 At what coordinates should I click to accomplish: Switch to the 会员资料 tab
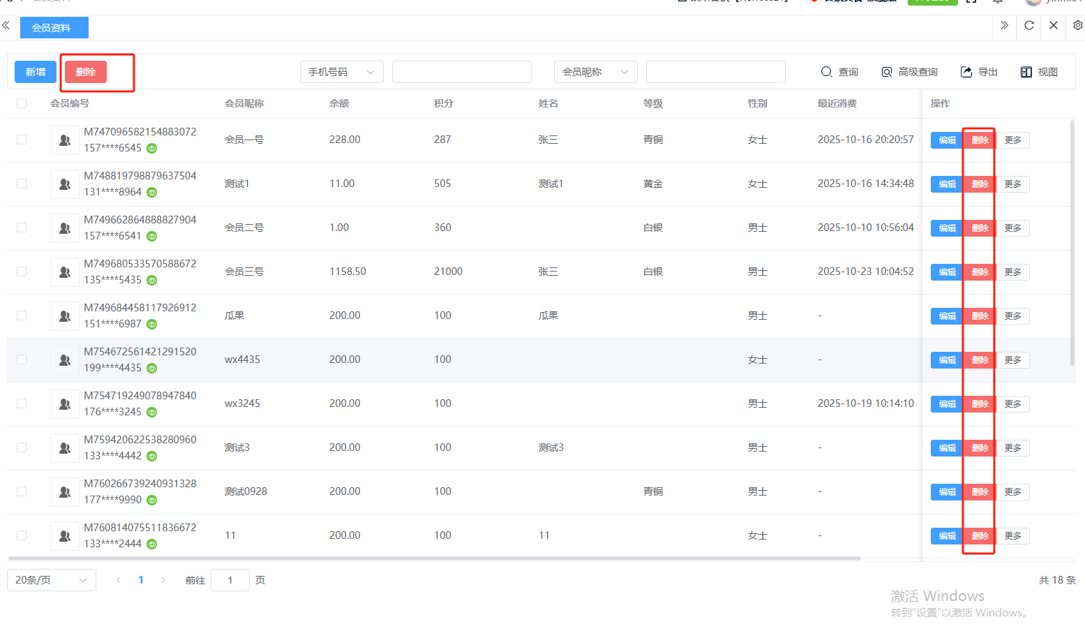pyautogui.click(x=51, y=28)
